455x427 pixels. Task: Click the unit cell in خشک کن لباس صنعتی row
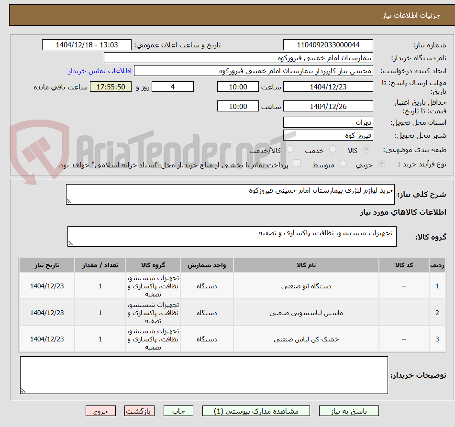[207, 339]
